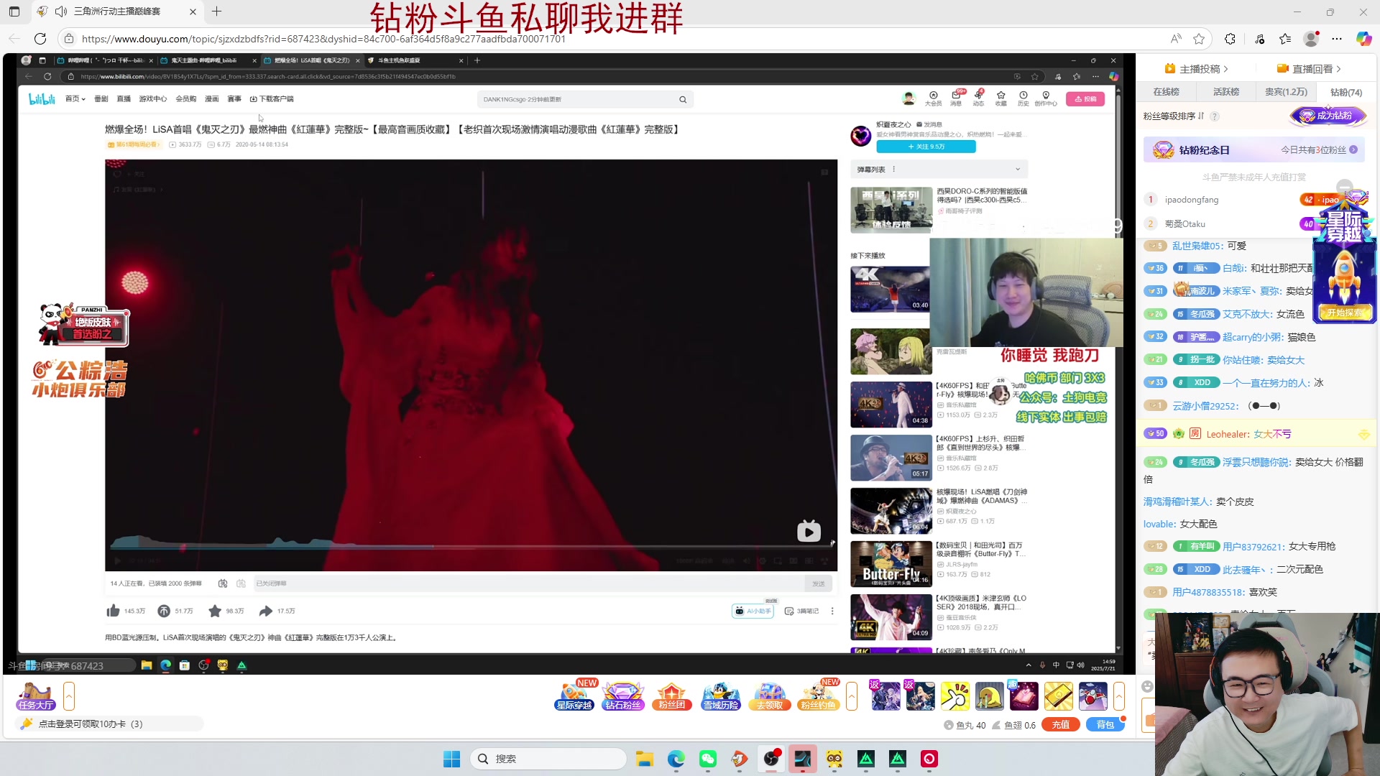Open bilibili 消息 messages icon
Screen dimensions: 1380x776
pos(956,98)
